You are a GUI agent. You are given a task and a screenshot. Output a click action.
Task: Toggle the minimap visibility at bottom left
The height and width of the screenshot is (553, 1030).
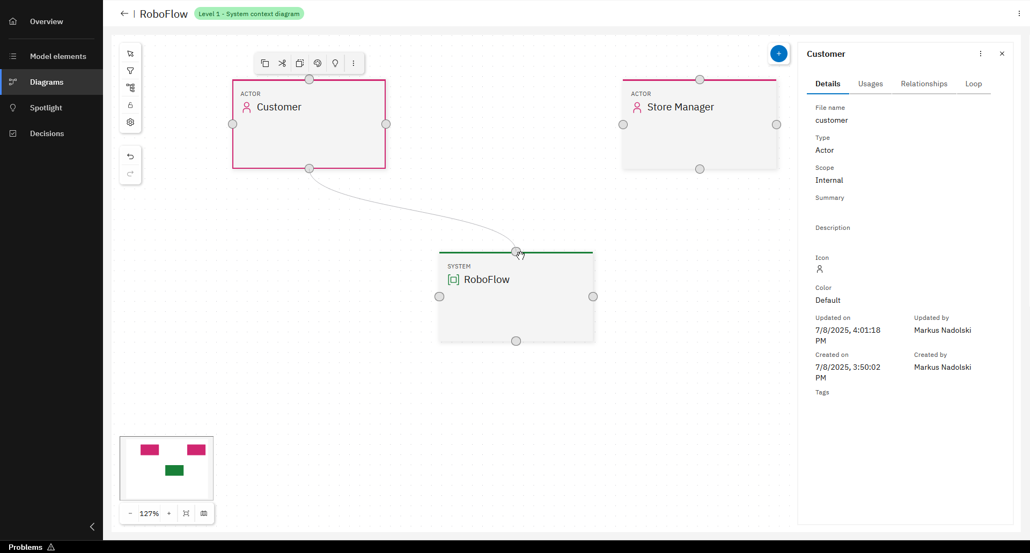204,513
